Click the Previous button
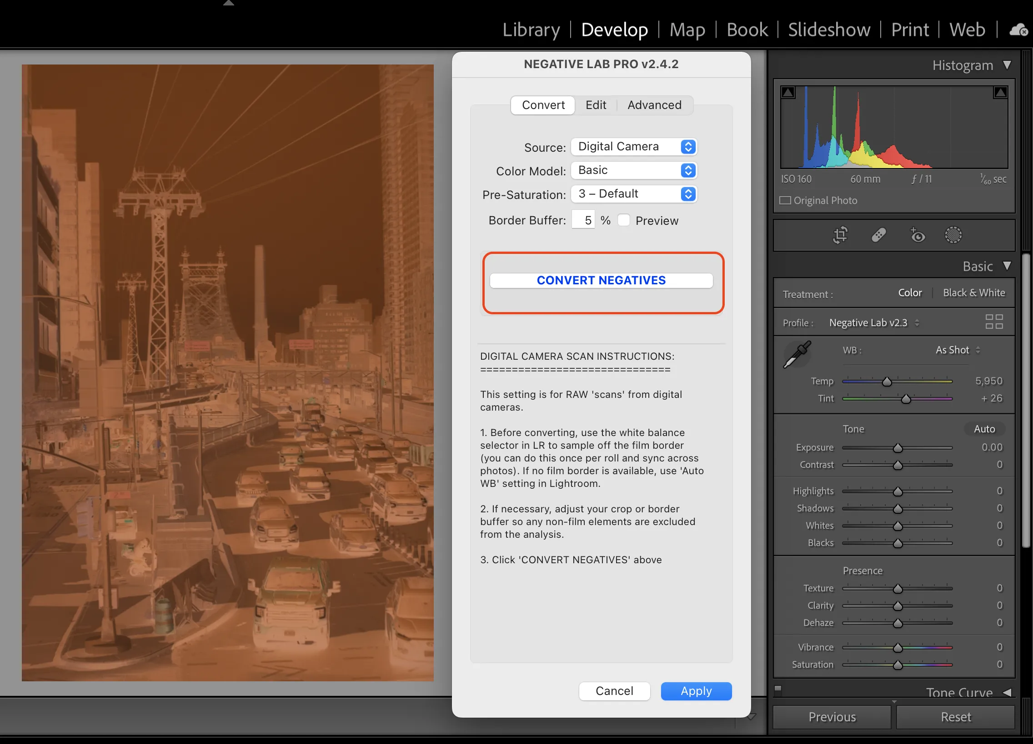The width and height of the screenshot is (1033, 744). pos(832,717)
